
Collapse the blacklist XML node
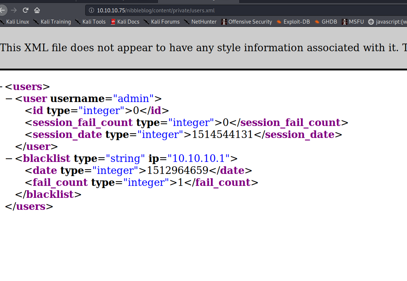coord(9,159)
